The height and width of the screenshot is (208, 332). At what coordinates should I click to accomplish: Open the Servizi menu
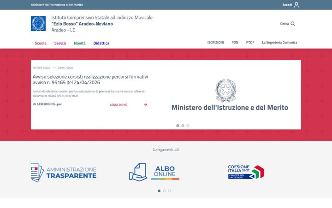[x=60, y=43]
